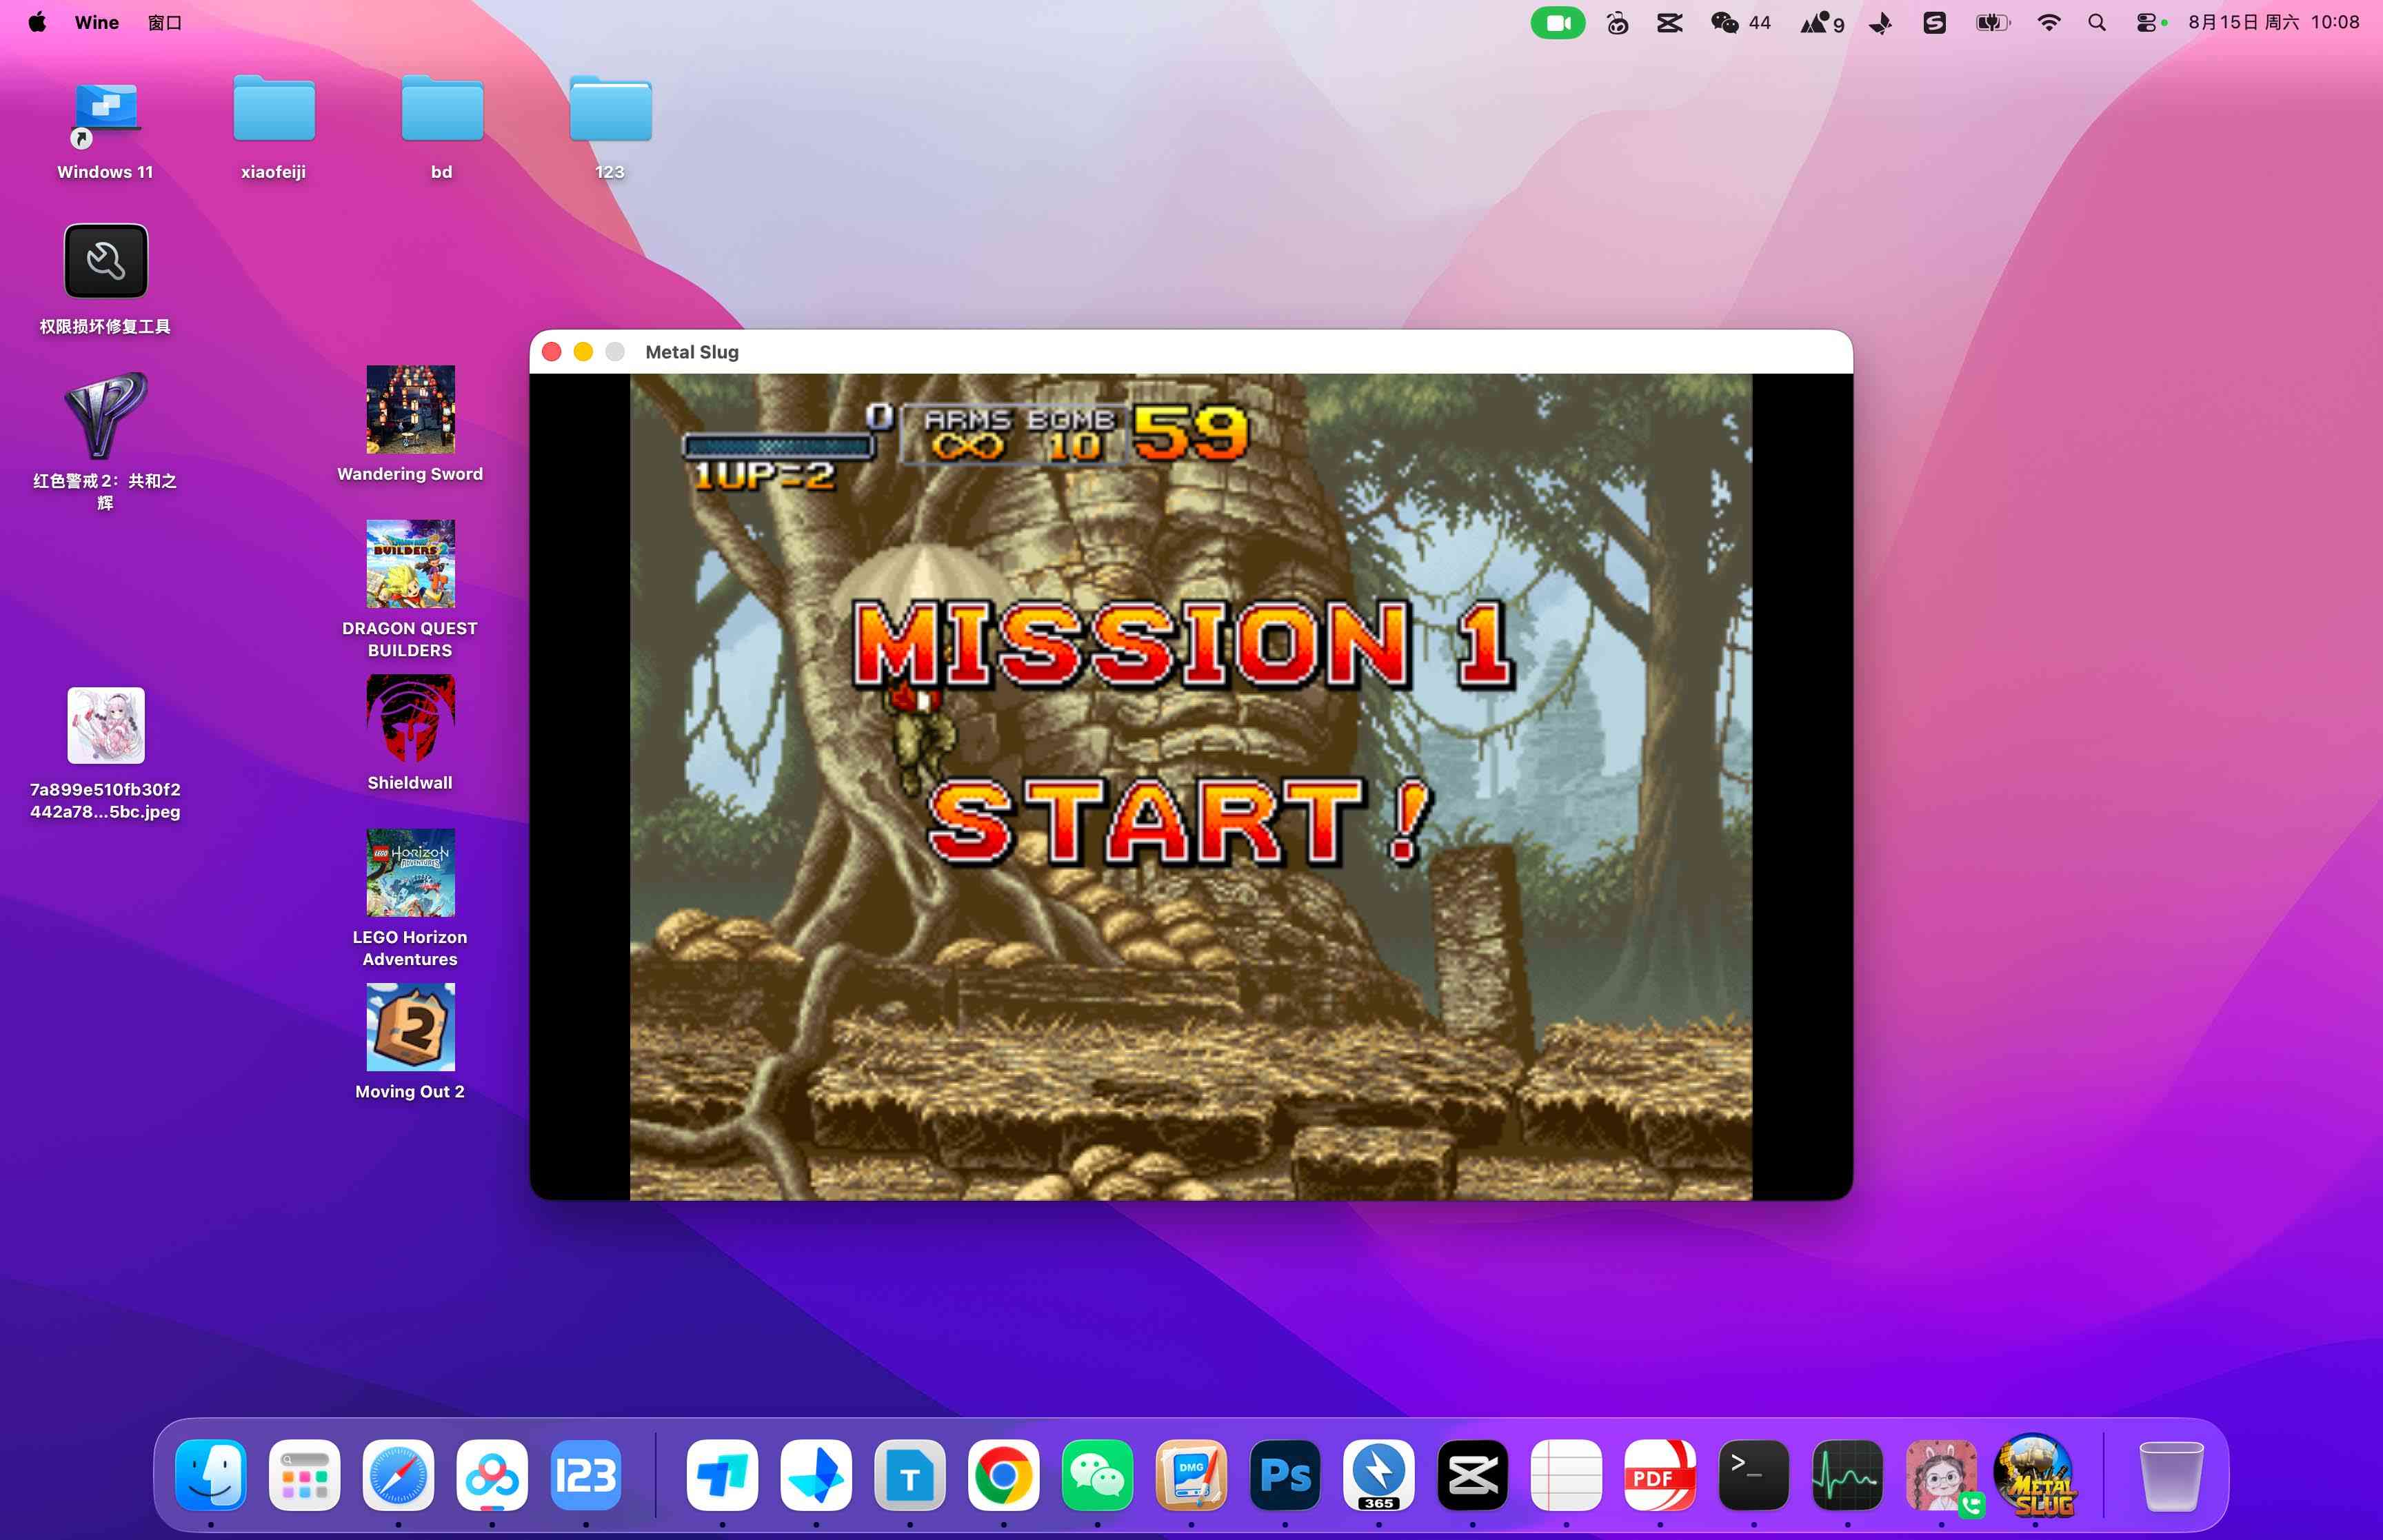Image resolution: width=2383 pixels, height=1540 pixels.
Task: Open Spotlight search in menu bar
Action: point(2097,22)
